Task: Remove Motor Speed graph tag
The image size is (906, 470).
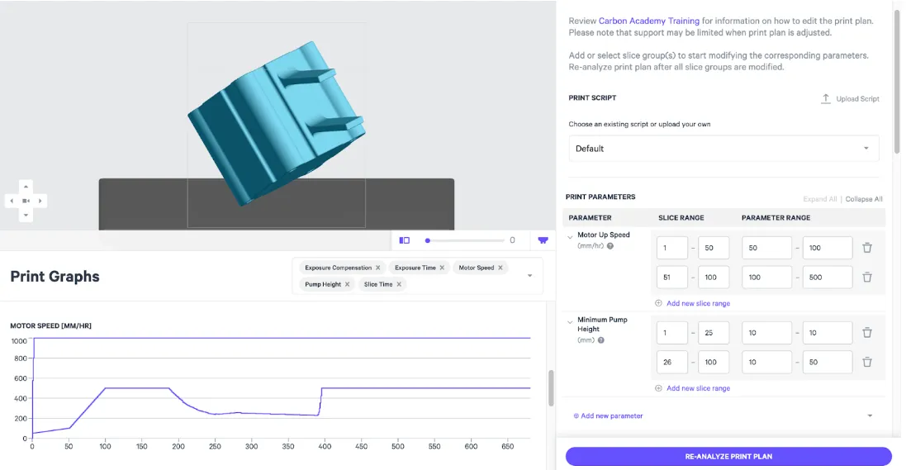Action: tap(500, 268)
